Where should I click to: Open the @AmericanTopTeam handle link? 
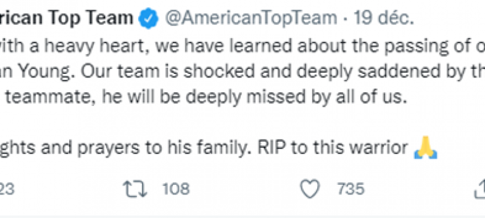click(251, 19)
